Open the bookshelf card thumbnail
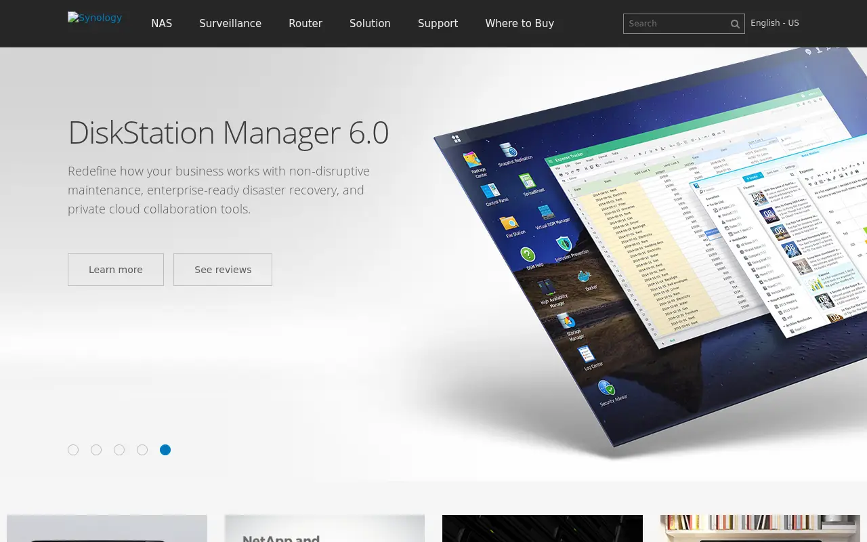 coord(760,528)
